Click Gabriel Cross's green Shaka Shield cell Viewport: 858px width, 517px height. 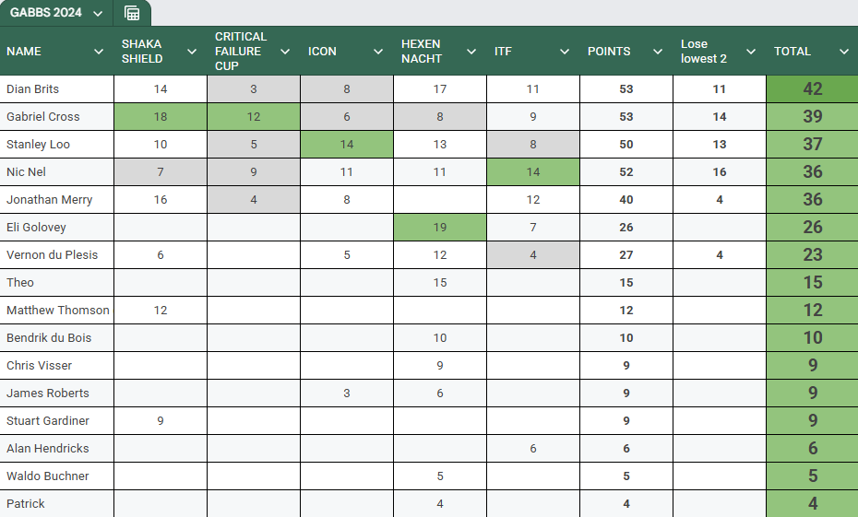pyautogui.click(x=161, y=117)
